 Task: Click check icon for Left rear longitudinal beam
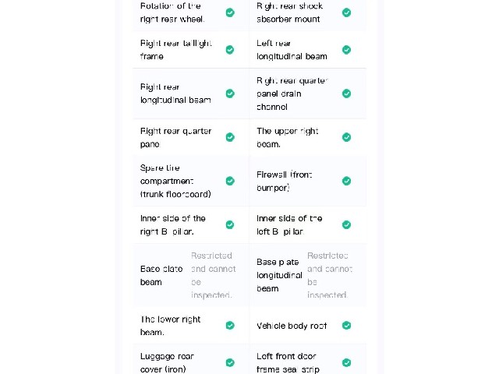[x=346, y=50]
